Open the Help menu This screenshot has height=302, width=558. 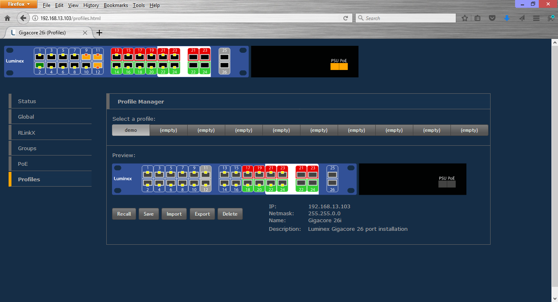[x=155, y=5]
